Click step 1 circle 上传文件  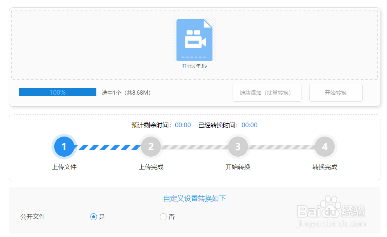click(x=64, y=147)
